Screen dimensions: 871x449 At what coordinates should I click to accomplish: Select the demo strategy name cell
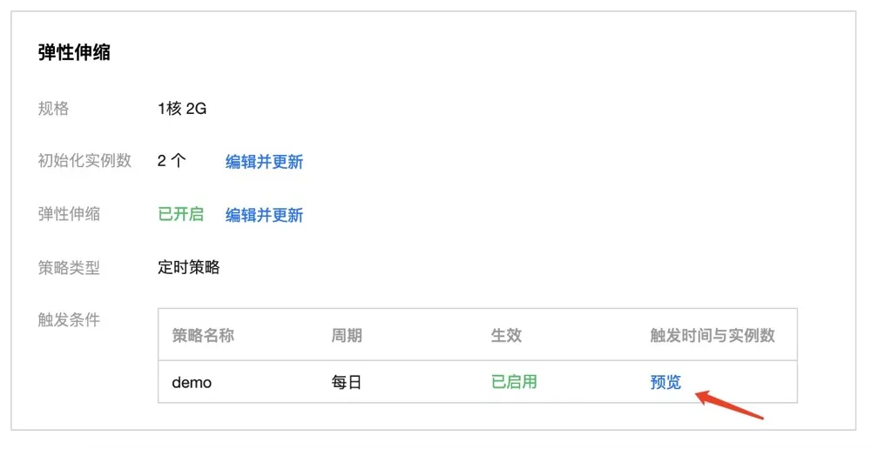point(192,382)
